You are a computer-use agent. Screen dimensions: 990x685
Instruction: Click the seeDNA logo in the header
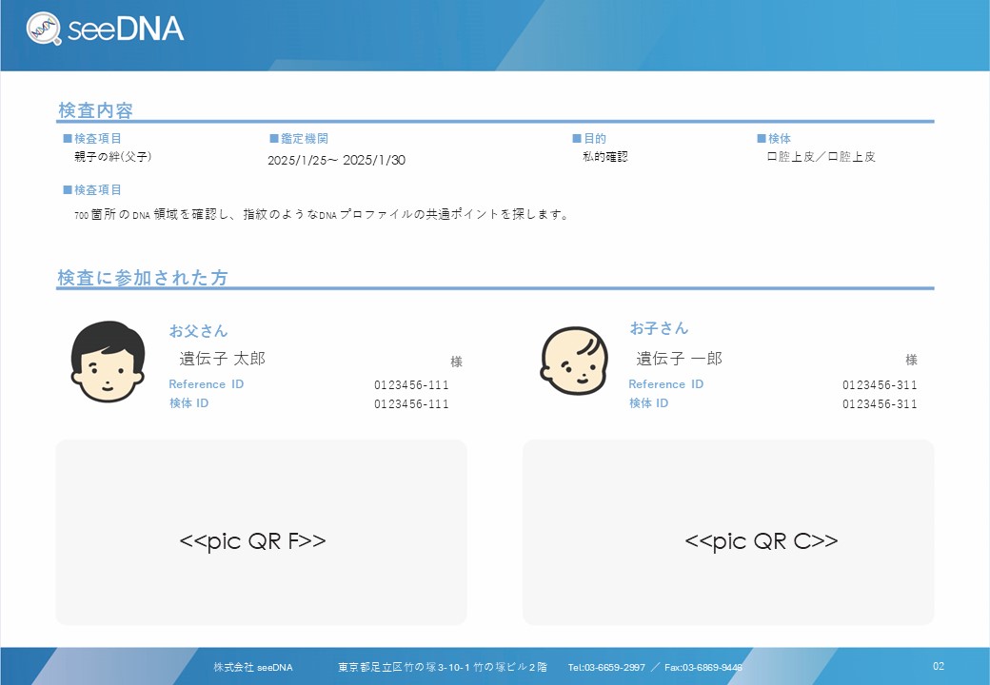click(105, 29)
